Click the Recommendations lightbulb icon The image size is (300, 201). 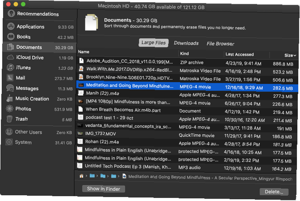tap(11, 13)
